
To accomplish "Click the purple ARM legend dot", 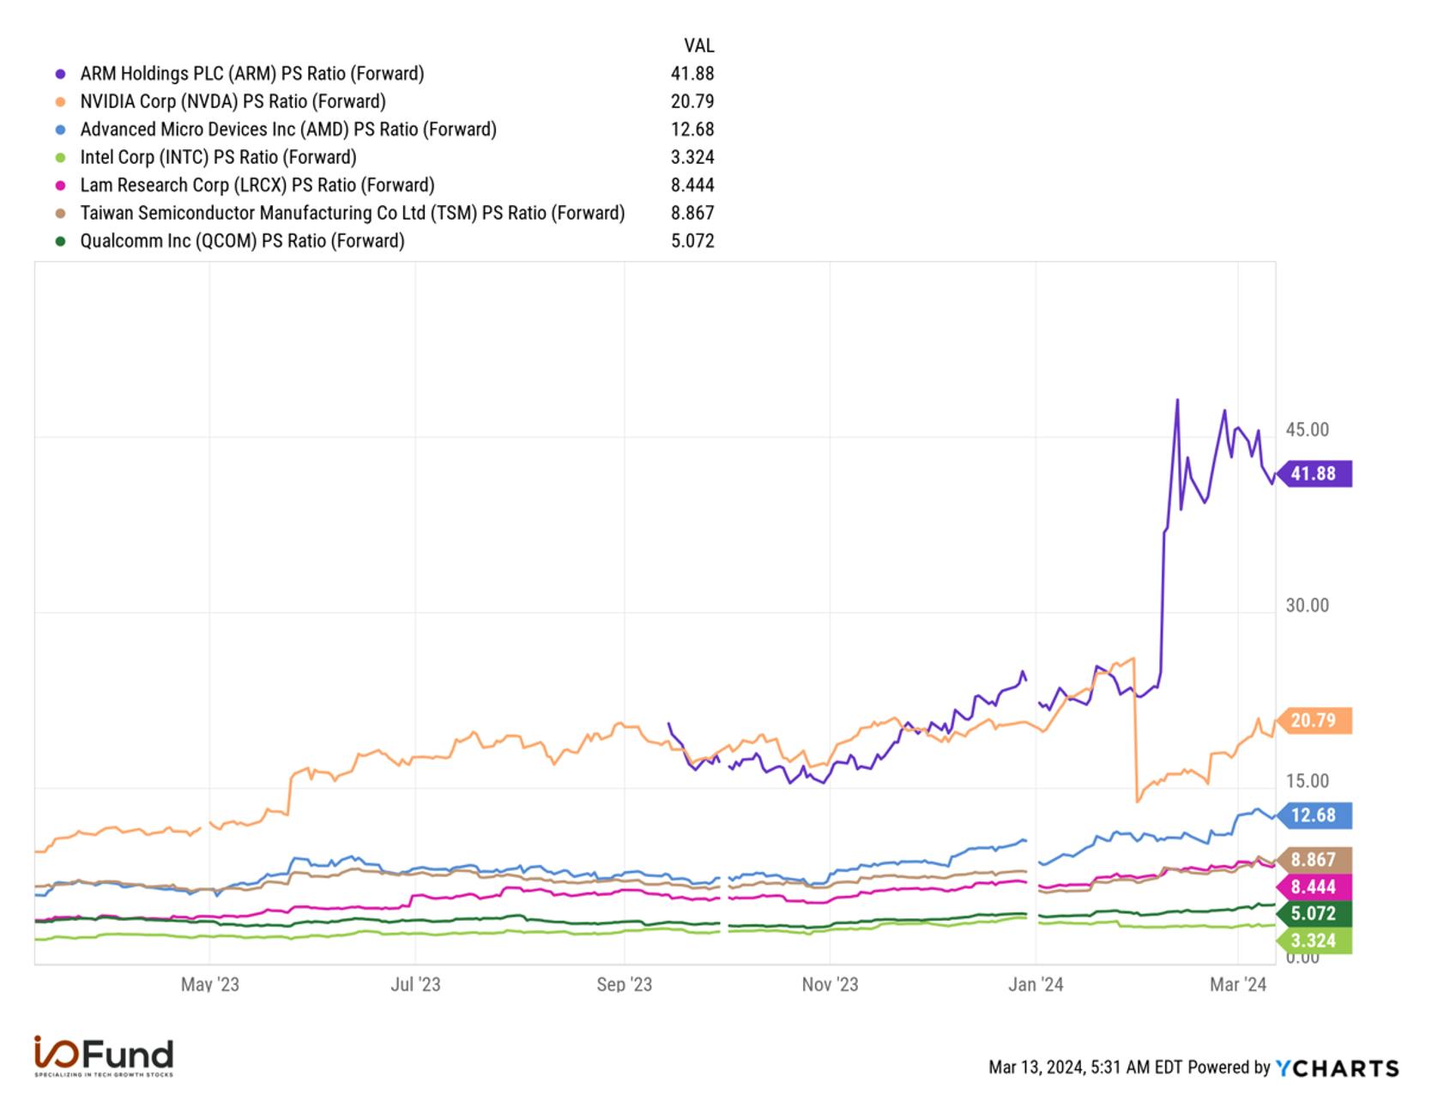I will [60, 75].
